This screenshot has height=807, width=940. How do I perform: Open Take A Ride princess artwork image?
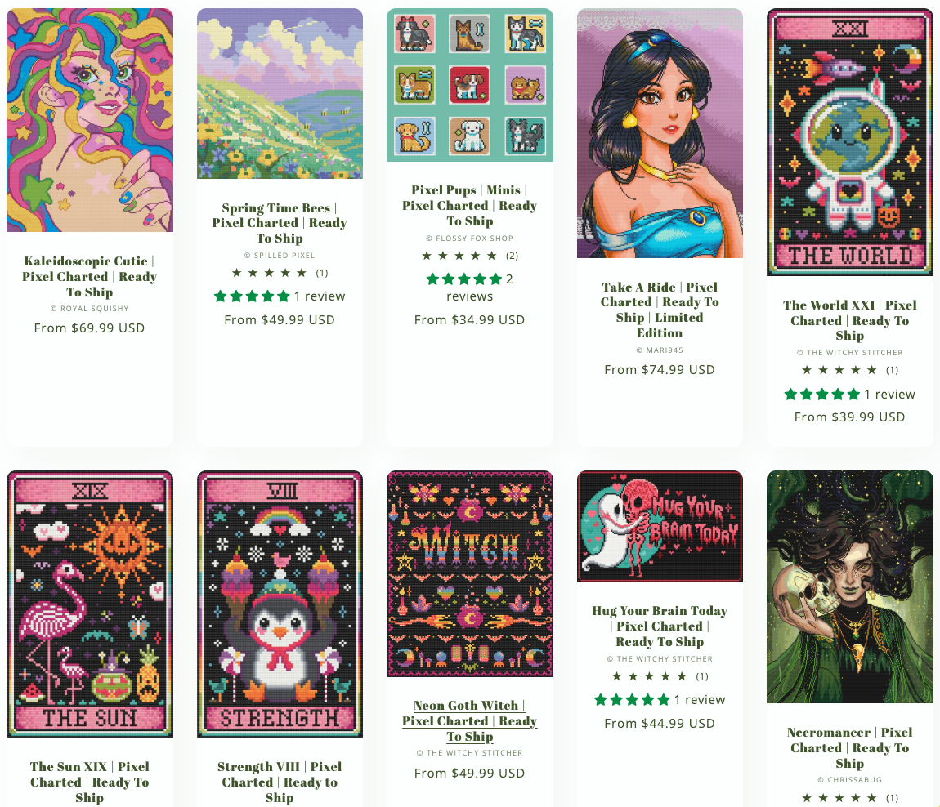pyautogui.click(x=660, y=133)
